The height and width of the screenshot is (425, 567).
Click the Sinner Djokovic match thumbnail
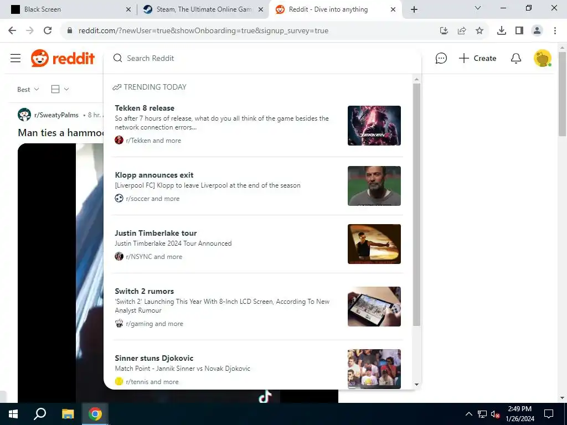tap(374, 369)
